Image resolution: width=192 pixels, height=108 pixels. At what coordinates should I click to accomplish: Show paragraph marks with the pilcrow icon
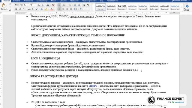point(88,5)
